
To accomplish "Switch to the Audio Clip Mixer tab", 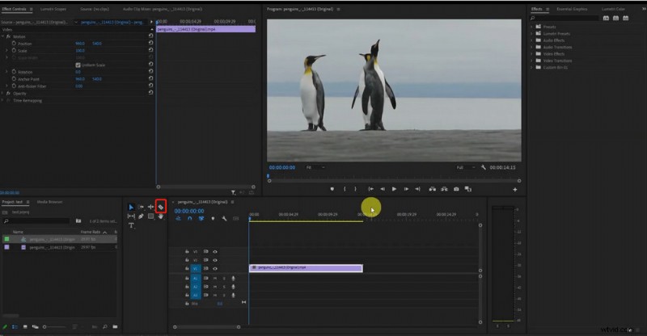I will click(163, 9).
